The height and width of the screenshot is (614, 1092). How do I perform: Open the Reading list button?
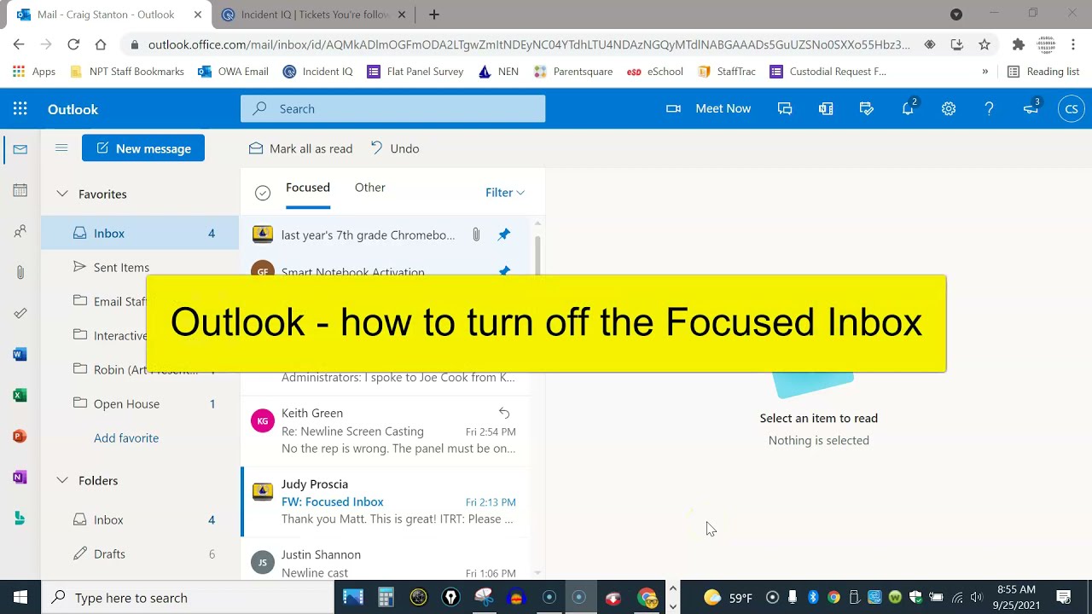[x=1043, y=72]
